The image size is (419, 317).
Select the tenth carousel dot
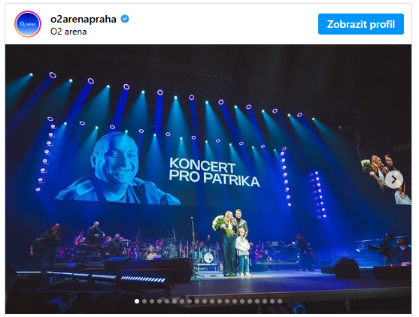(205, 301)
